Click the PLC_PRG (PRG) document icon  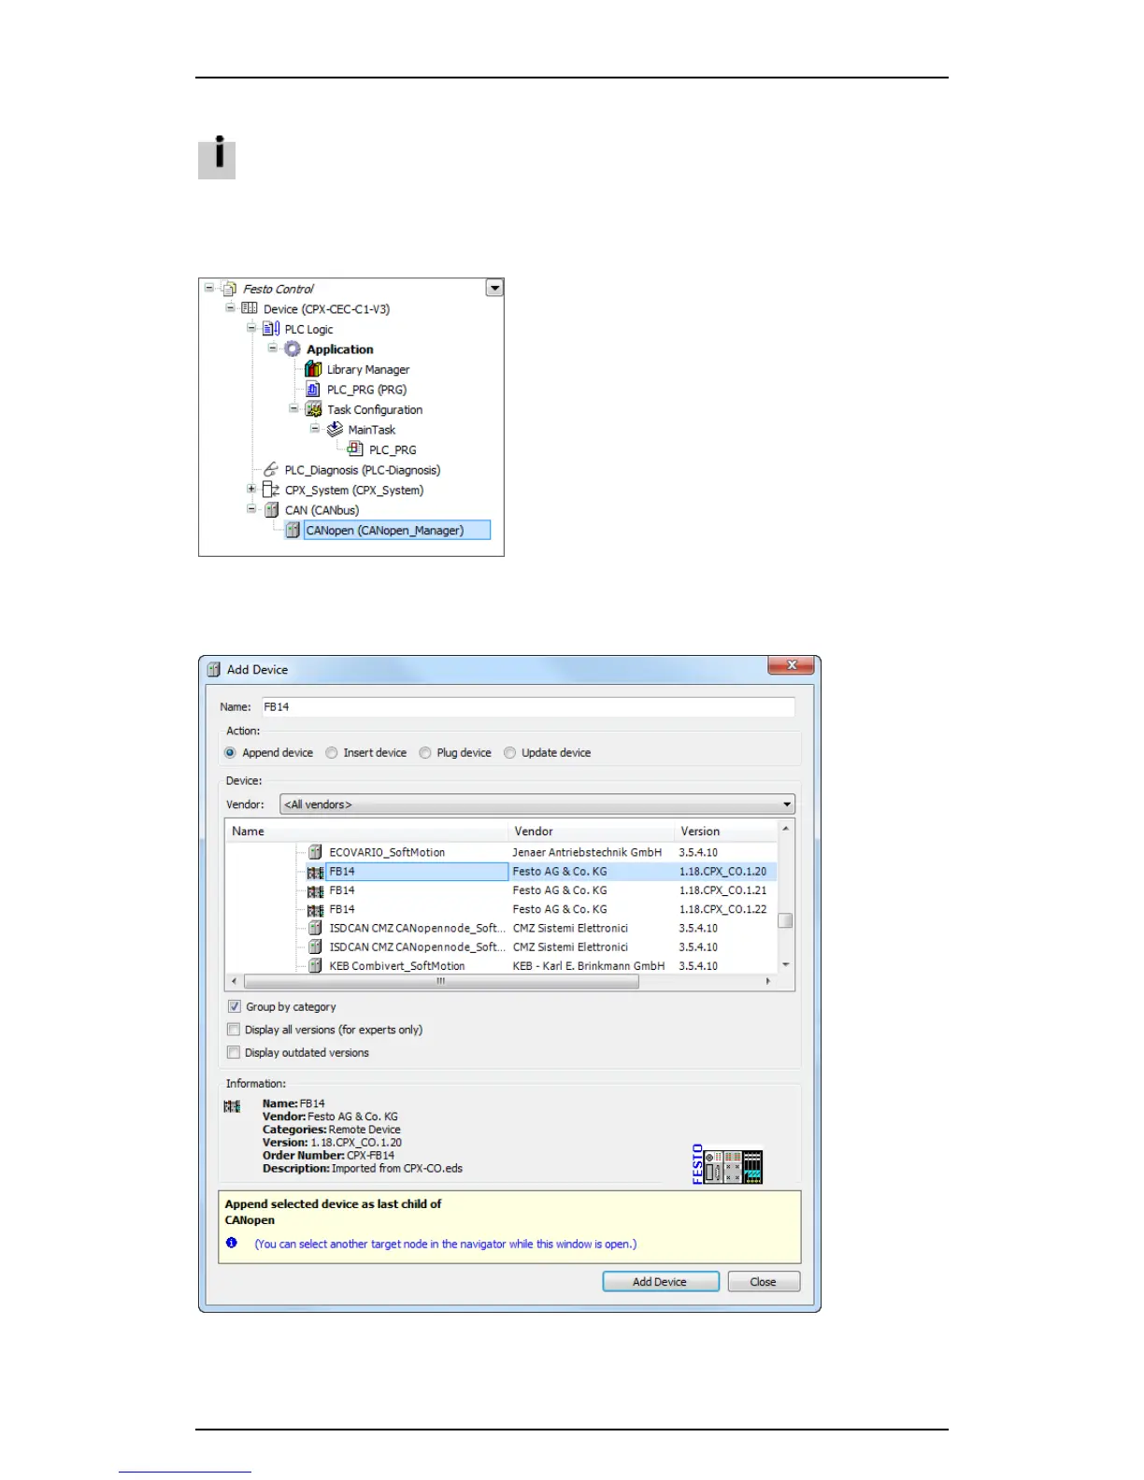(x=313, y=390)
